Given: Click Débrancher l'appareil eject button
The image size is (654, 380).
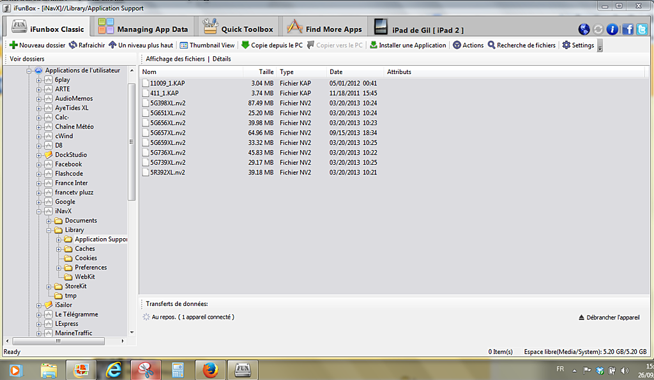Looking at the screenshot, I should (609, 317).
